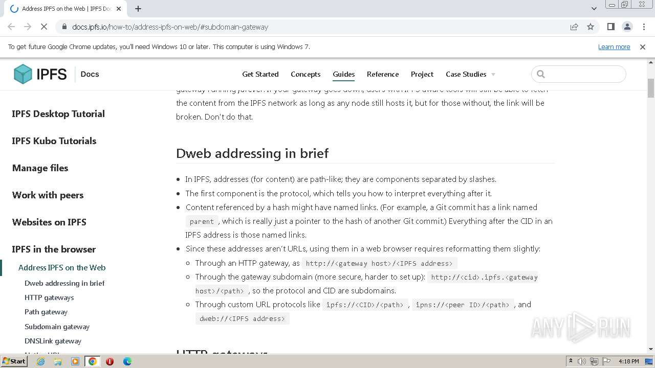Go to Dweb addressing in brief sidebar link
This screenshot has width=655, height=368.
point(64,283)
